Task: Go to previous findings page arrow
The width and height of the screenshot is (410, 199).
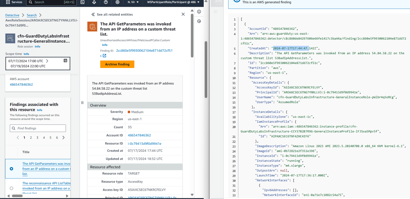Action: pos(18,138)
